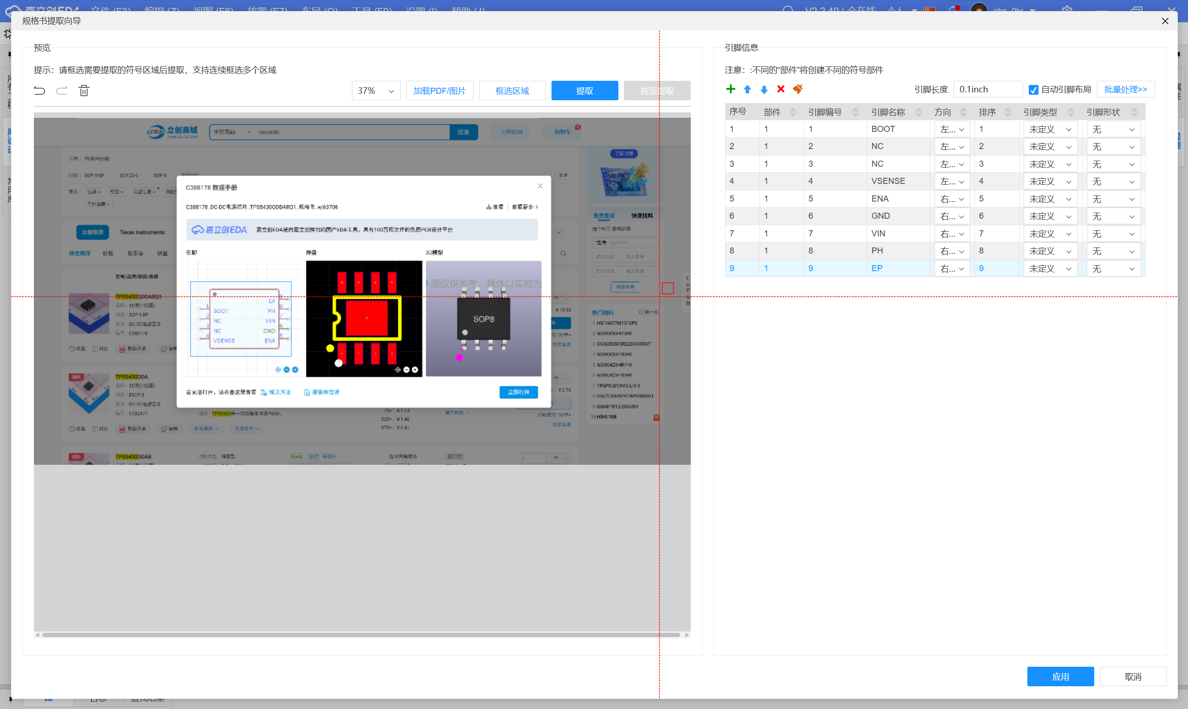Click the undo arrow icon in preview toolbar
The height and width of the screenshot is (709, 1188).
point(39,90)
